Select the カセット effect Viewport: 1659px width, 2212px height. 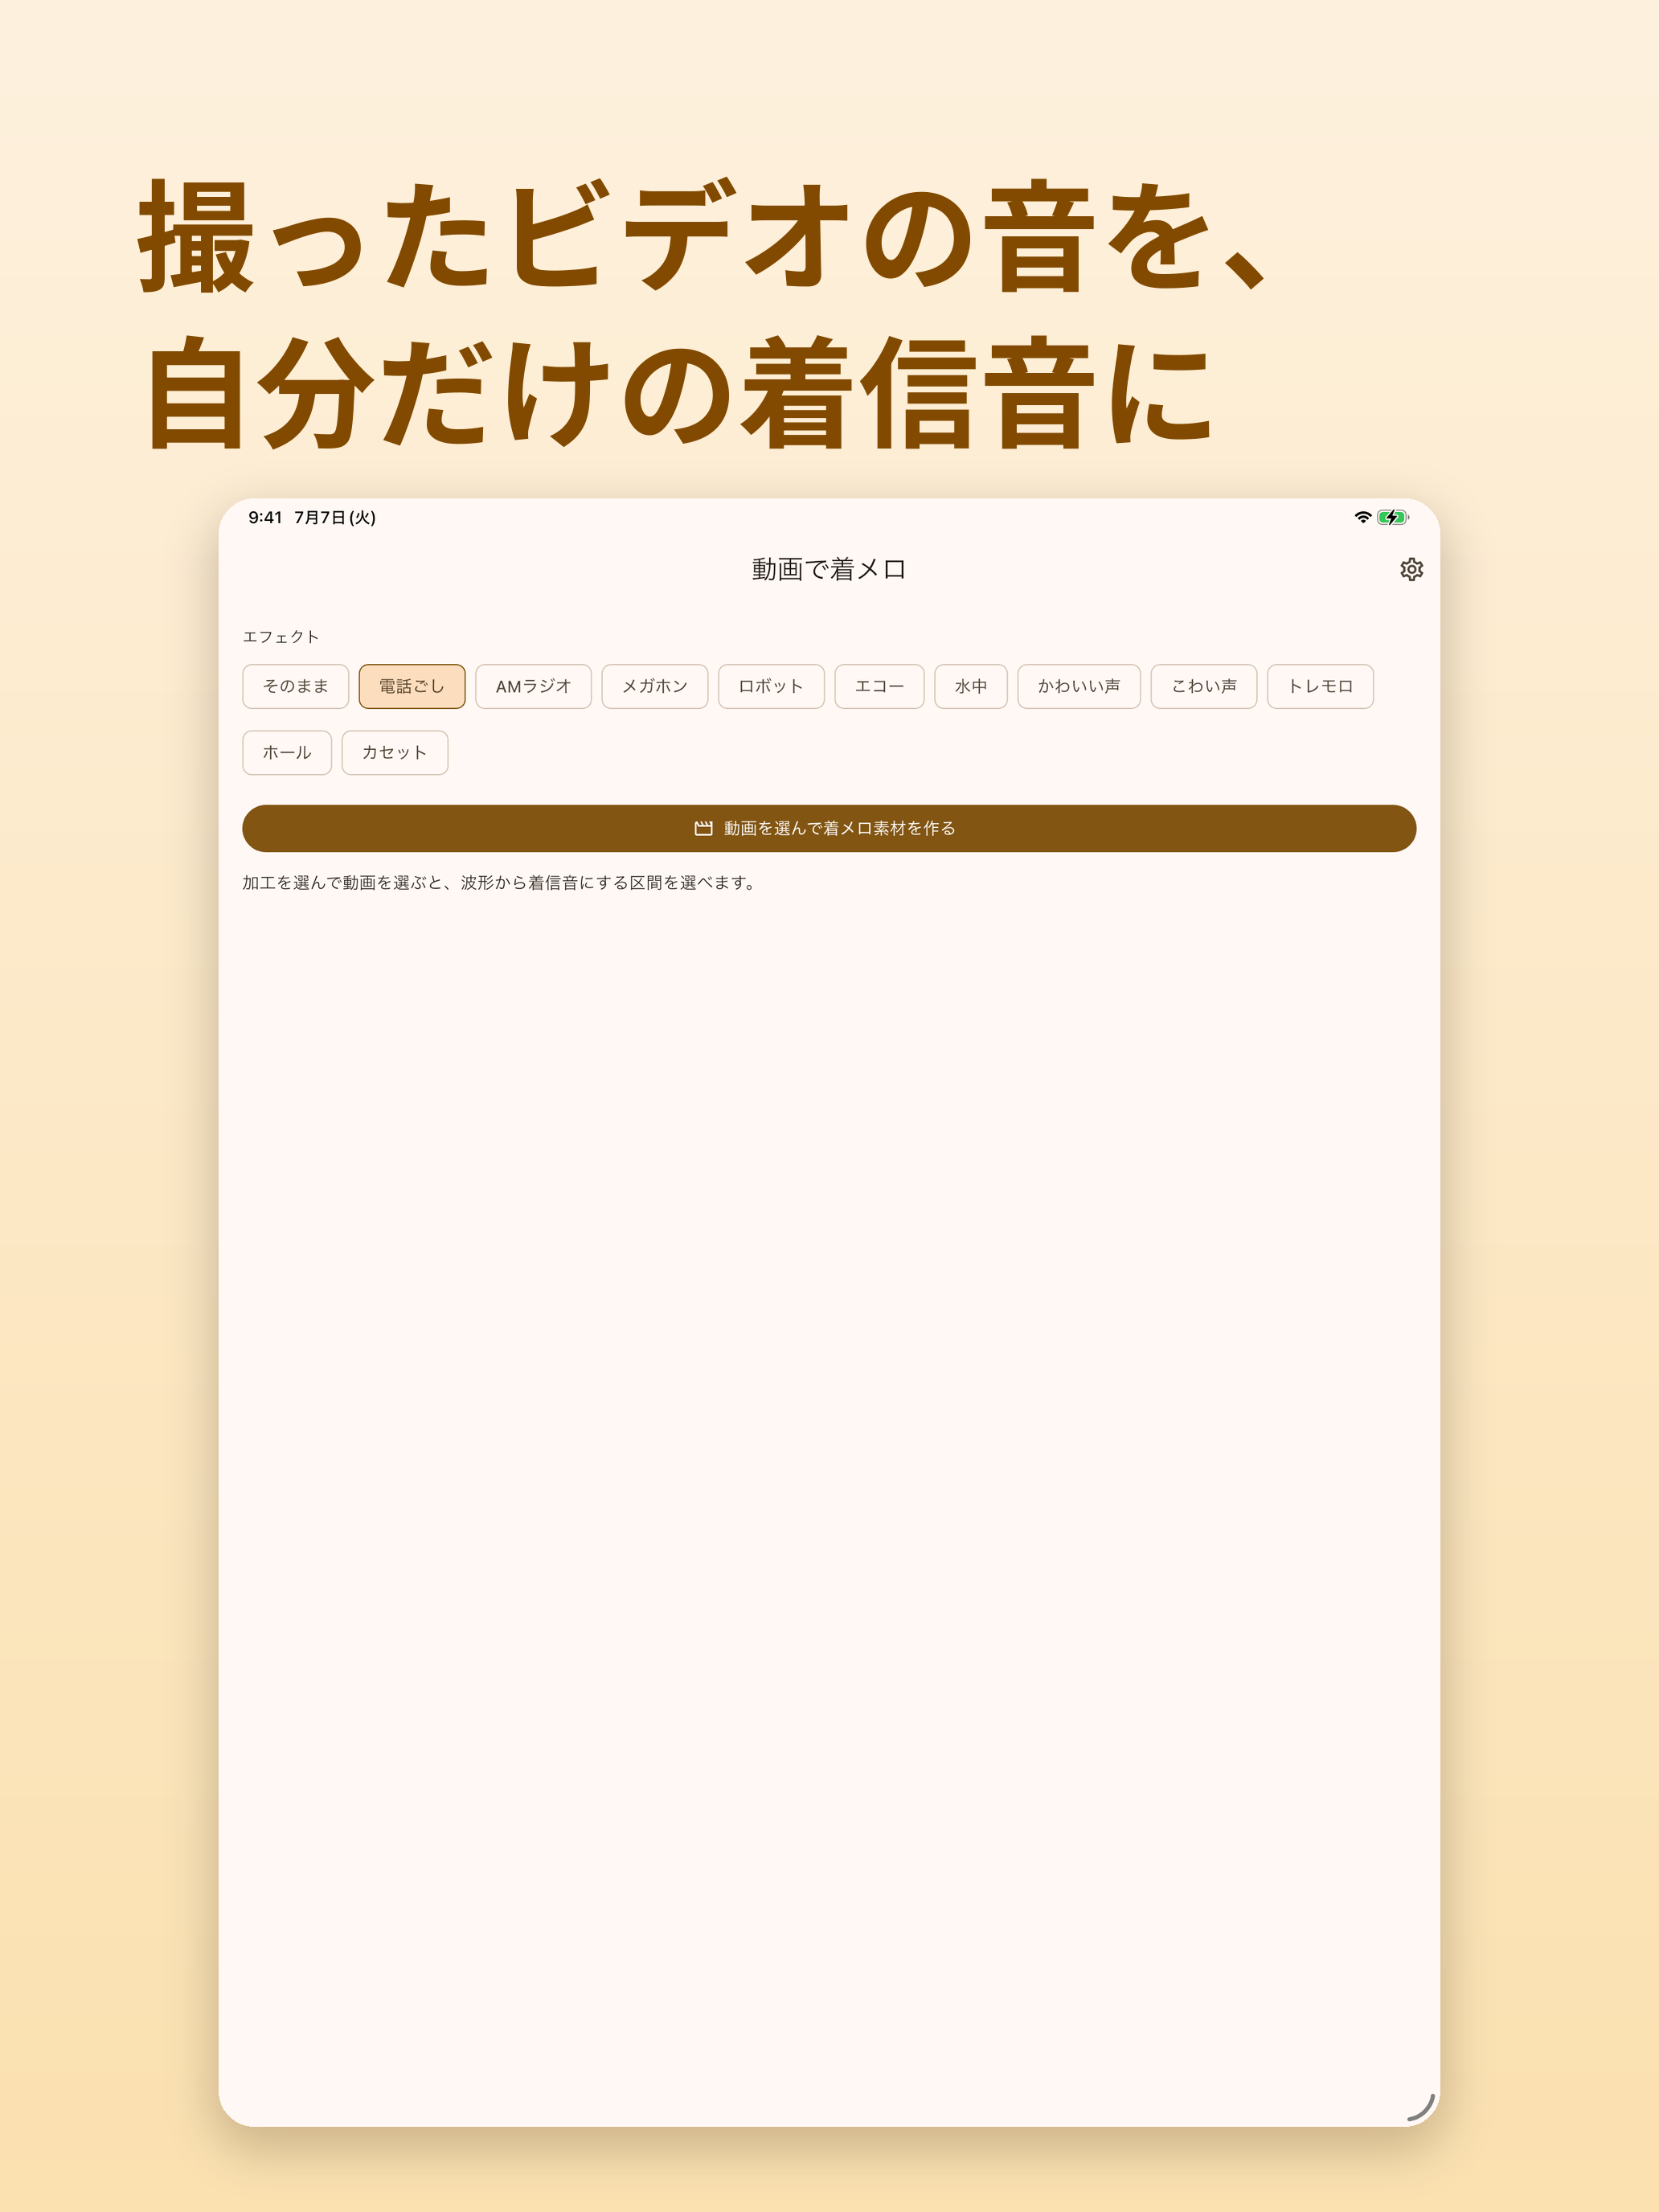[x=395, y=753]
